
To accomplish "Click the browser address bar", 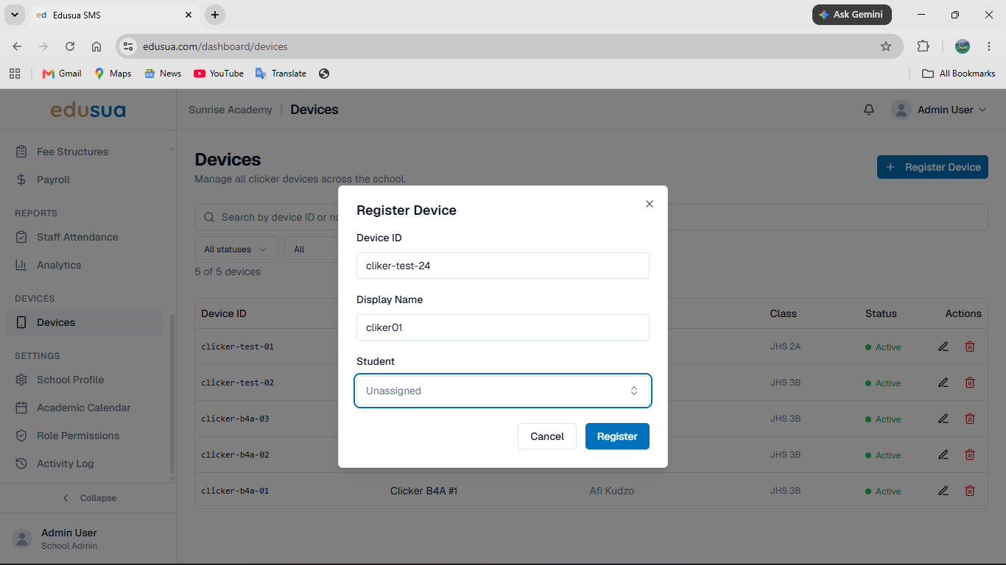I will 508,46.
